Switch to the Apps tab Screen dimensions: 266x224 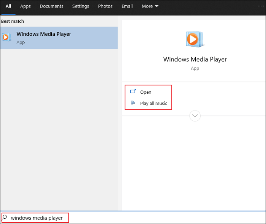pos(25,6)
